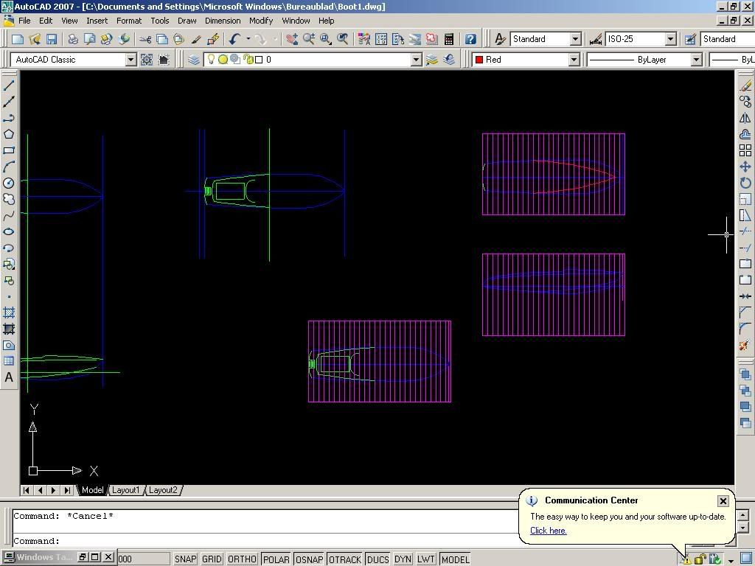Viewport: 755px width, 566px height.
Task: Expand the ISO-25 dimension style dropdown
Action: (670, 39)
